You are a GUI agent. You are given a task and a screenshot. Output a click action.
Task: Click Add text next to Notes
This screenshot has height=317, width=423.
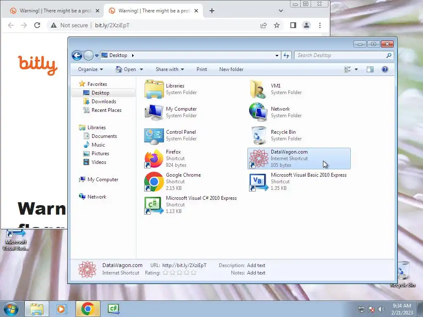point(256,273)
